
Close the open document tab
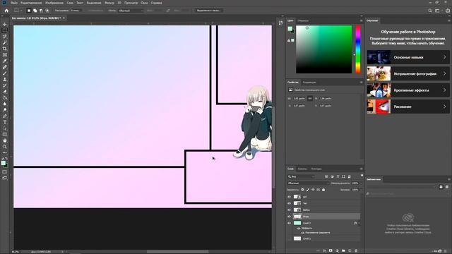tap(64, 18)
